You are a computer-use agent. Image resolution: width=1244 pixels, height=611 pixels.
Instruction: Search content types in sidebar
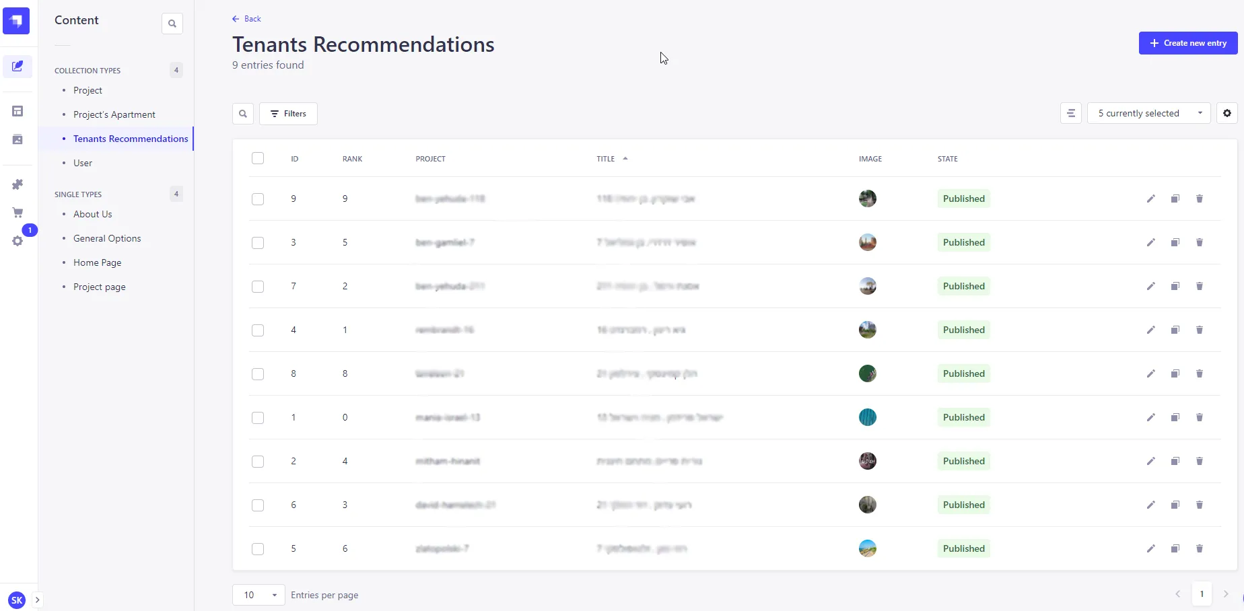pos(172,24)
